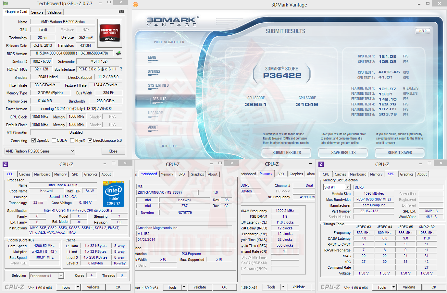Click the GPU-Z Name field AMD Radeon R9 200 Series

pos(63,22)
